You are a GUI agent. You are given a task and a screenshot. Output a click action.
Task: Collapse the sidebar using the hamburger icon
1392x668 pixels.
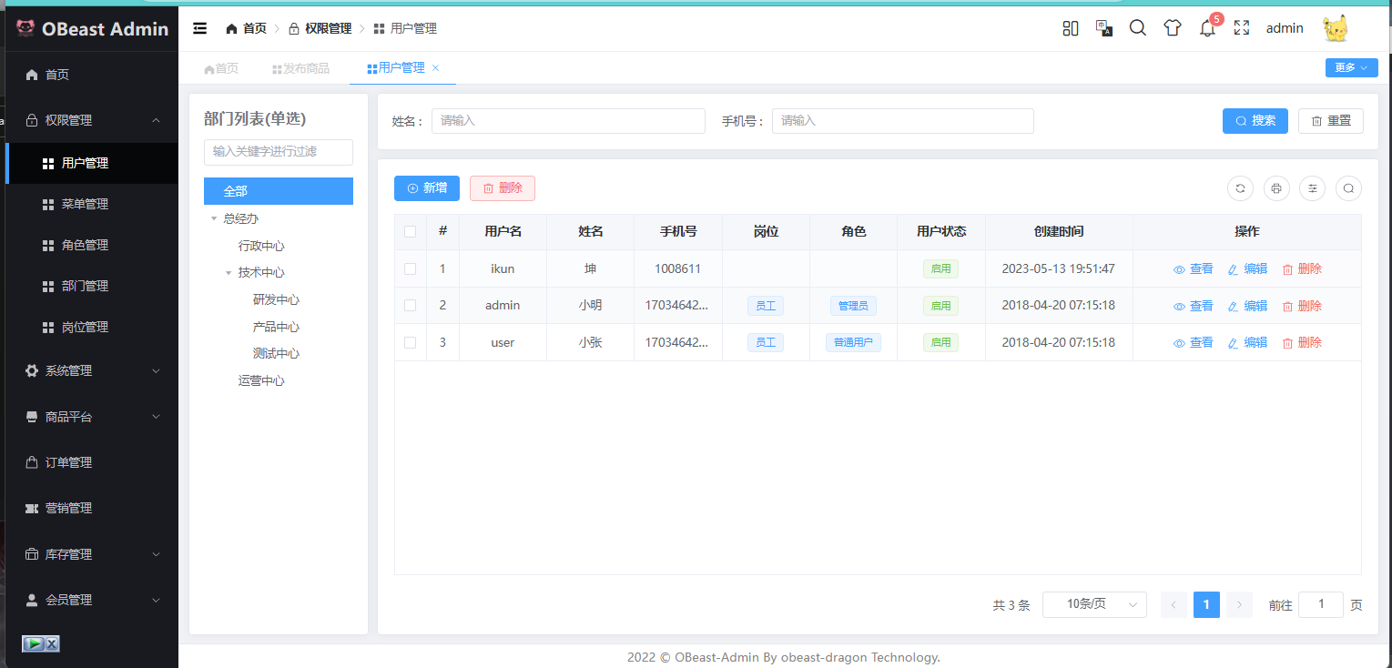click(199, 27)
